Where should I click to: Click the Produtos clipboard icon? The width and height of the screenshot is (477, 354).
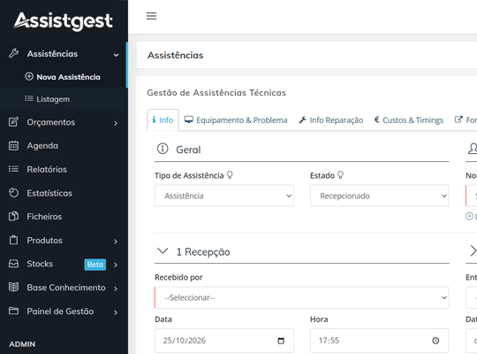[x=13, y=240]
